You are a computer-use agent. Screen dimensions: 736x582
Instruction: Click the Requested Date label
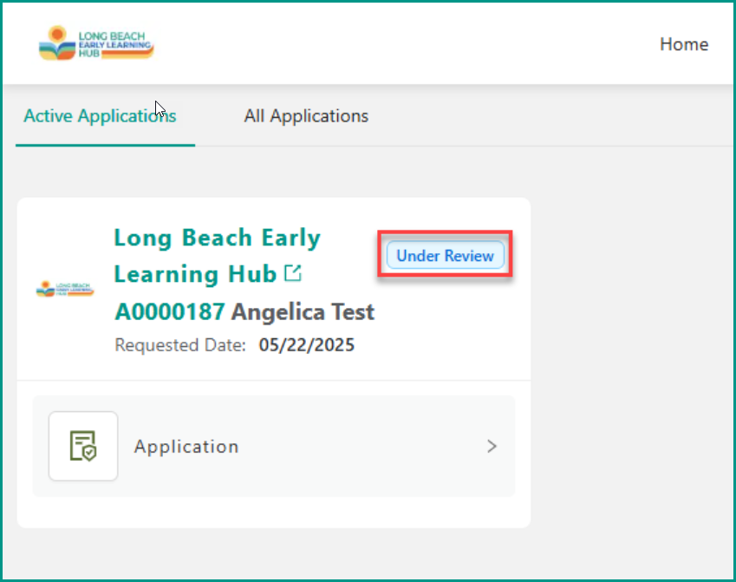180,345
